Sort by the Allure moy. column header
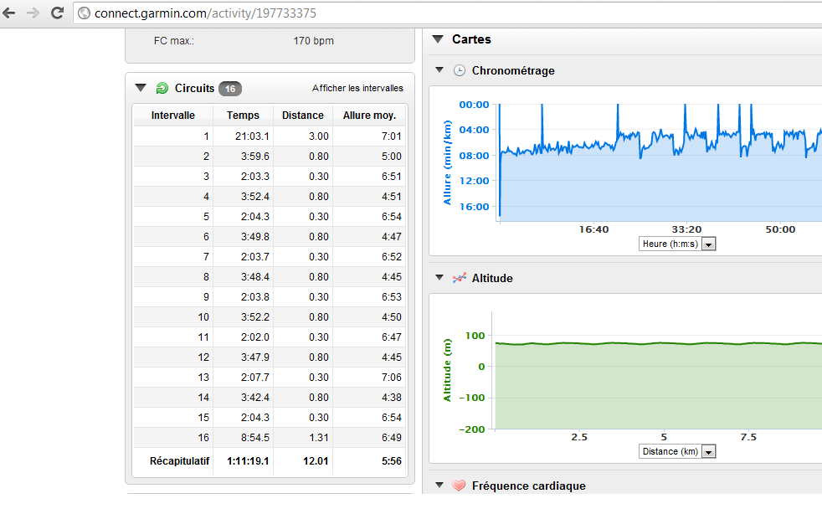The image size is (822, 514). click(x=369, y=116)
